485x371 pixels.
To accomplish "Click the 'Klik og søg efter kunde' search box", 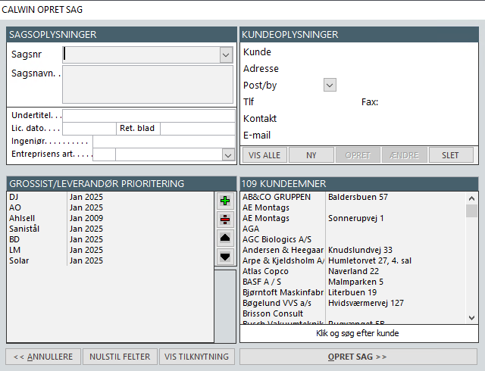I will [x=359, y=333].
